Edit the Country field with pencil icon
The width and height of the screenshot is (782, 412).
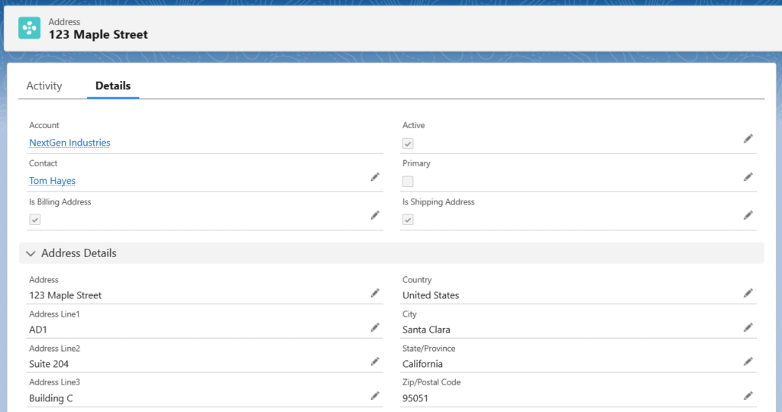[748, 292]
